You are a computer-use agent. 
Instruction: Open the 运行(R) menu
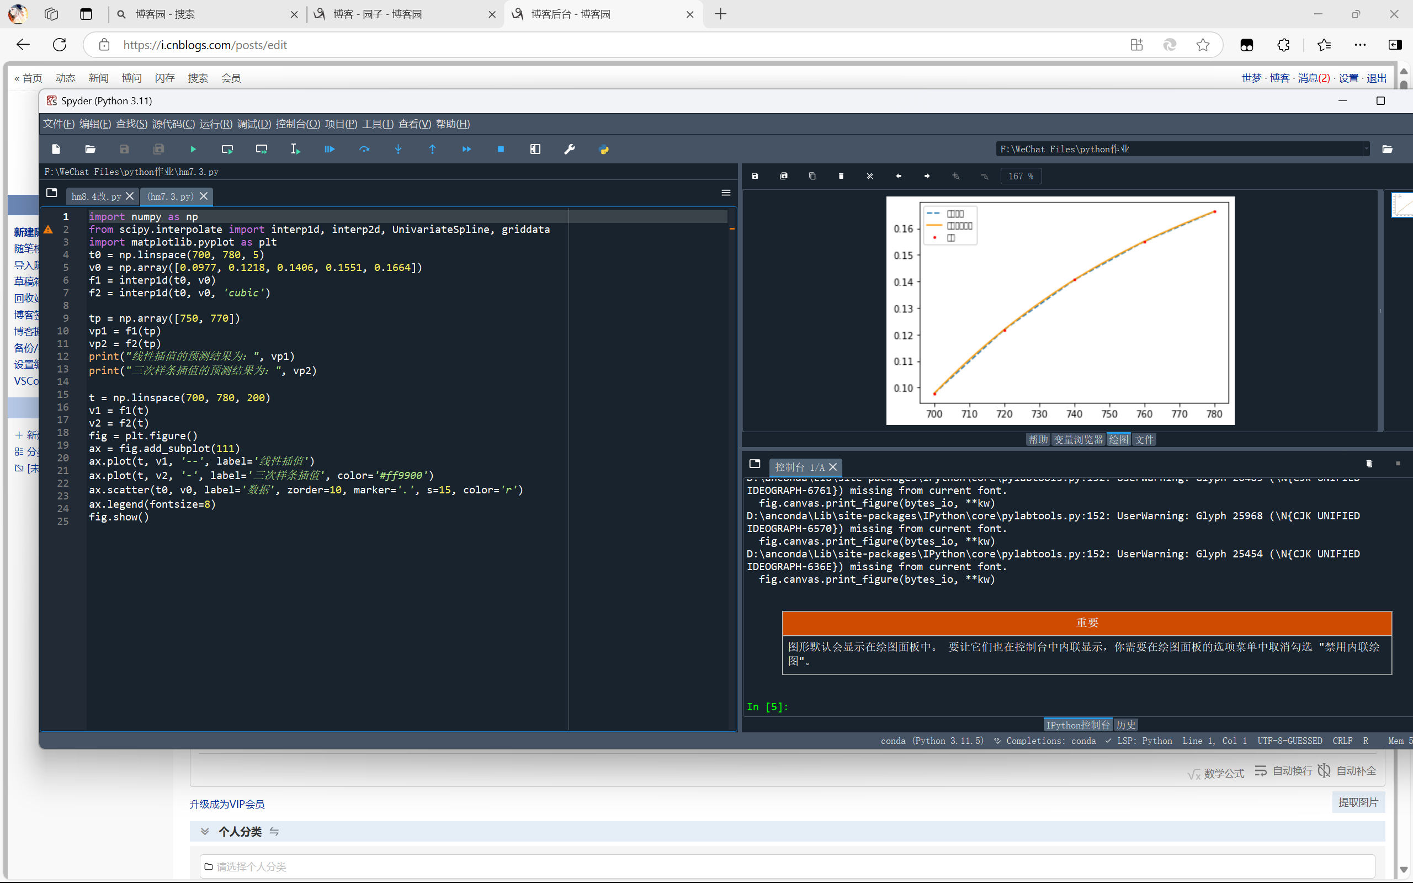tap(215, 124)
